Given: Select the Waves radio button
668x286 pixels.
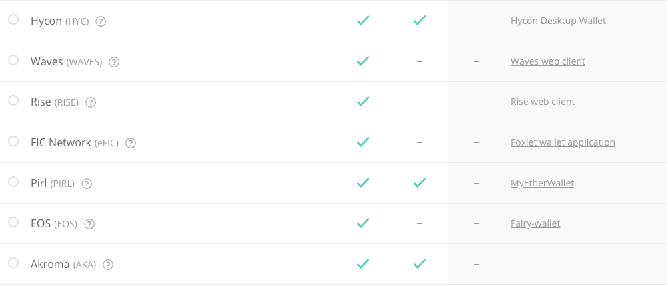Looking at the screenshot, I should [13, 60].
